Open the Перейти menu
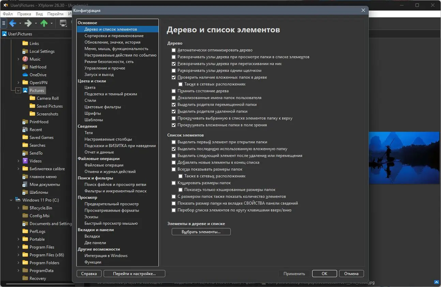Image resolution: width=441 pixels, height=287 pixels. point(55,14)
